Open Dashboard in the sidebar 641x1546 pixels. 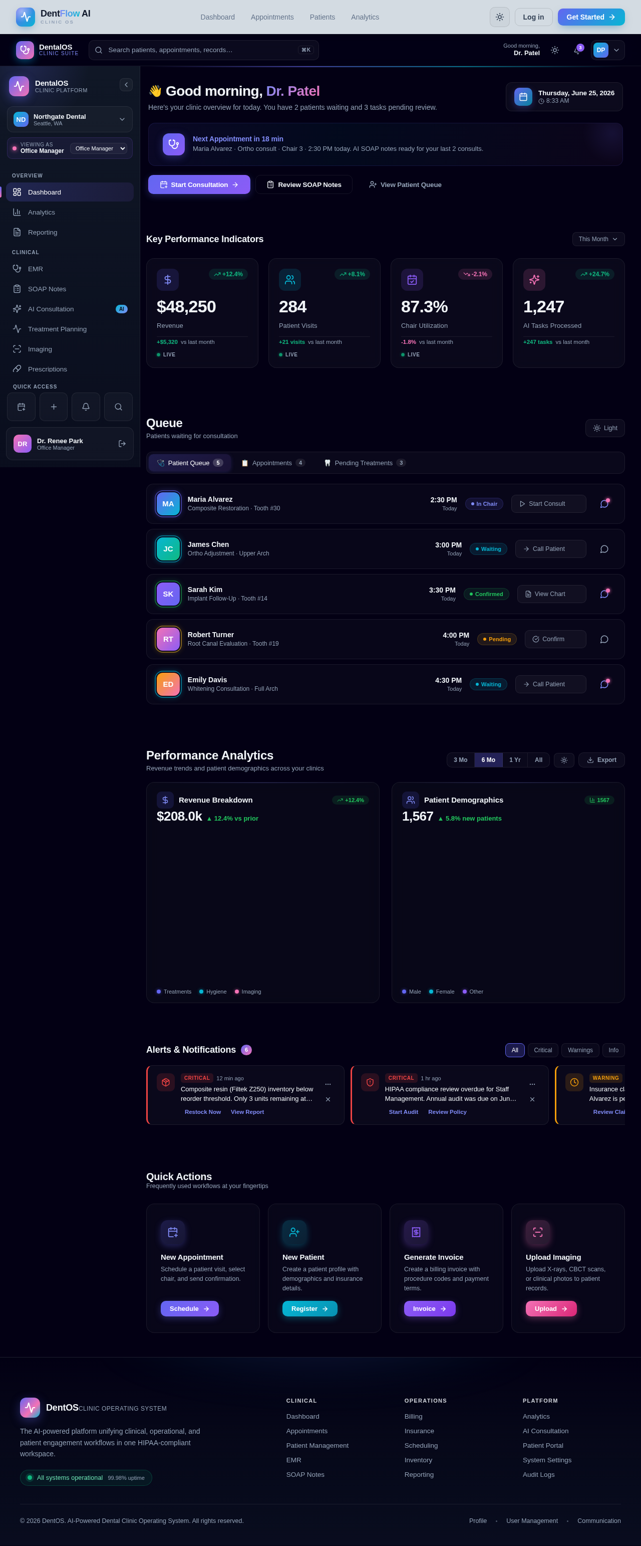[70, 192]
